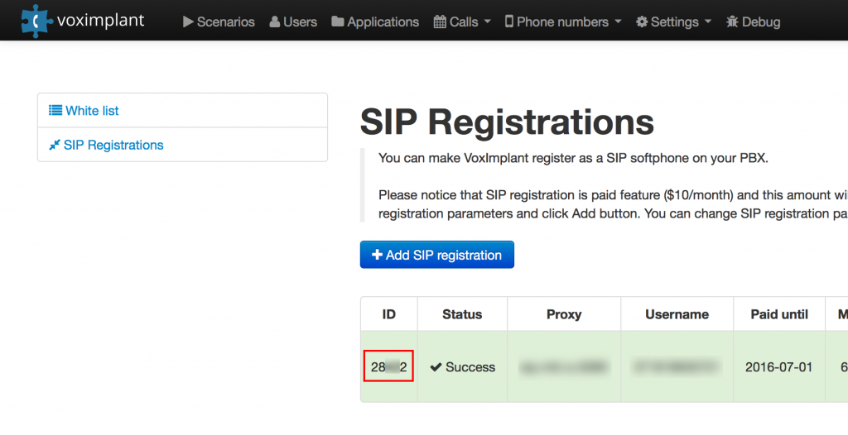Screen dimensions: 848x435
Task: Click the Success checkmark icon
Action: (436, 367)
